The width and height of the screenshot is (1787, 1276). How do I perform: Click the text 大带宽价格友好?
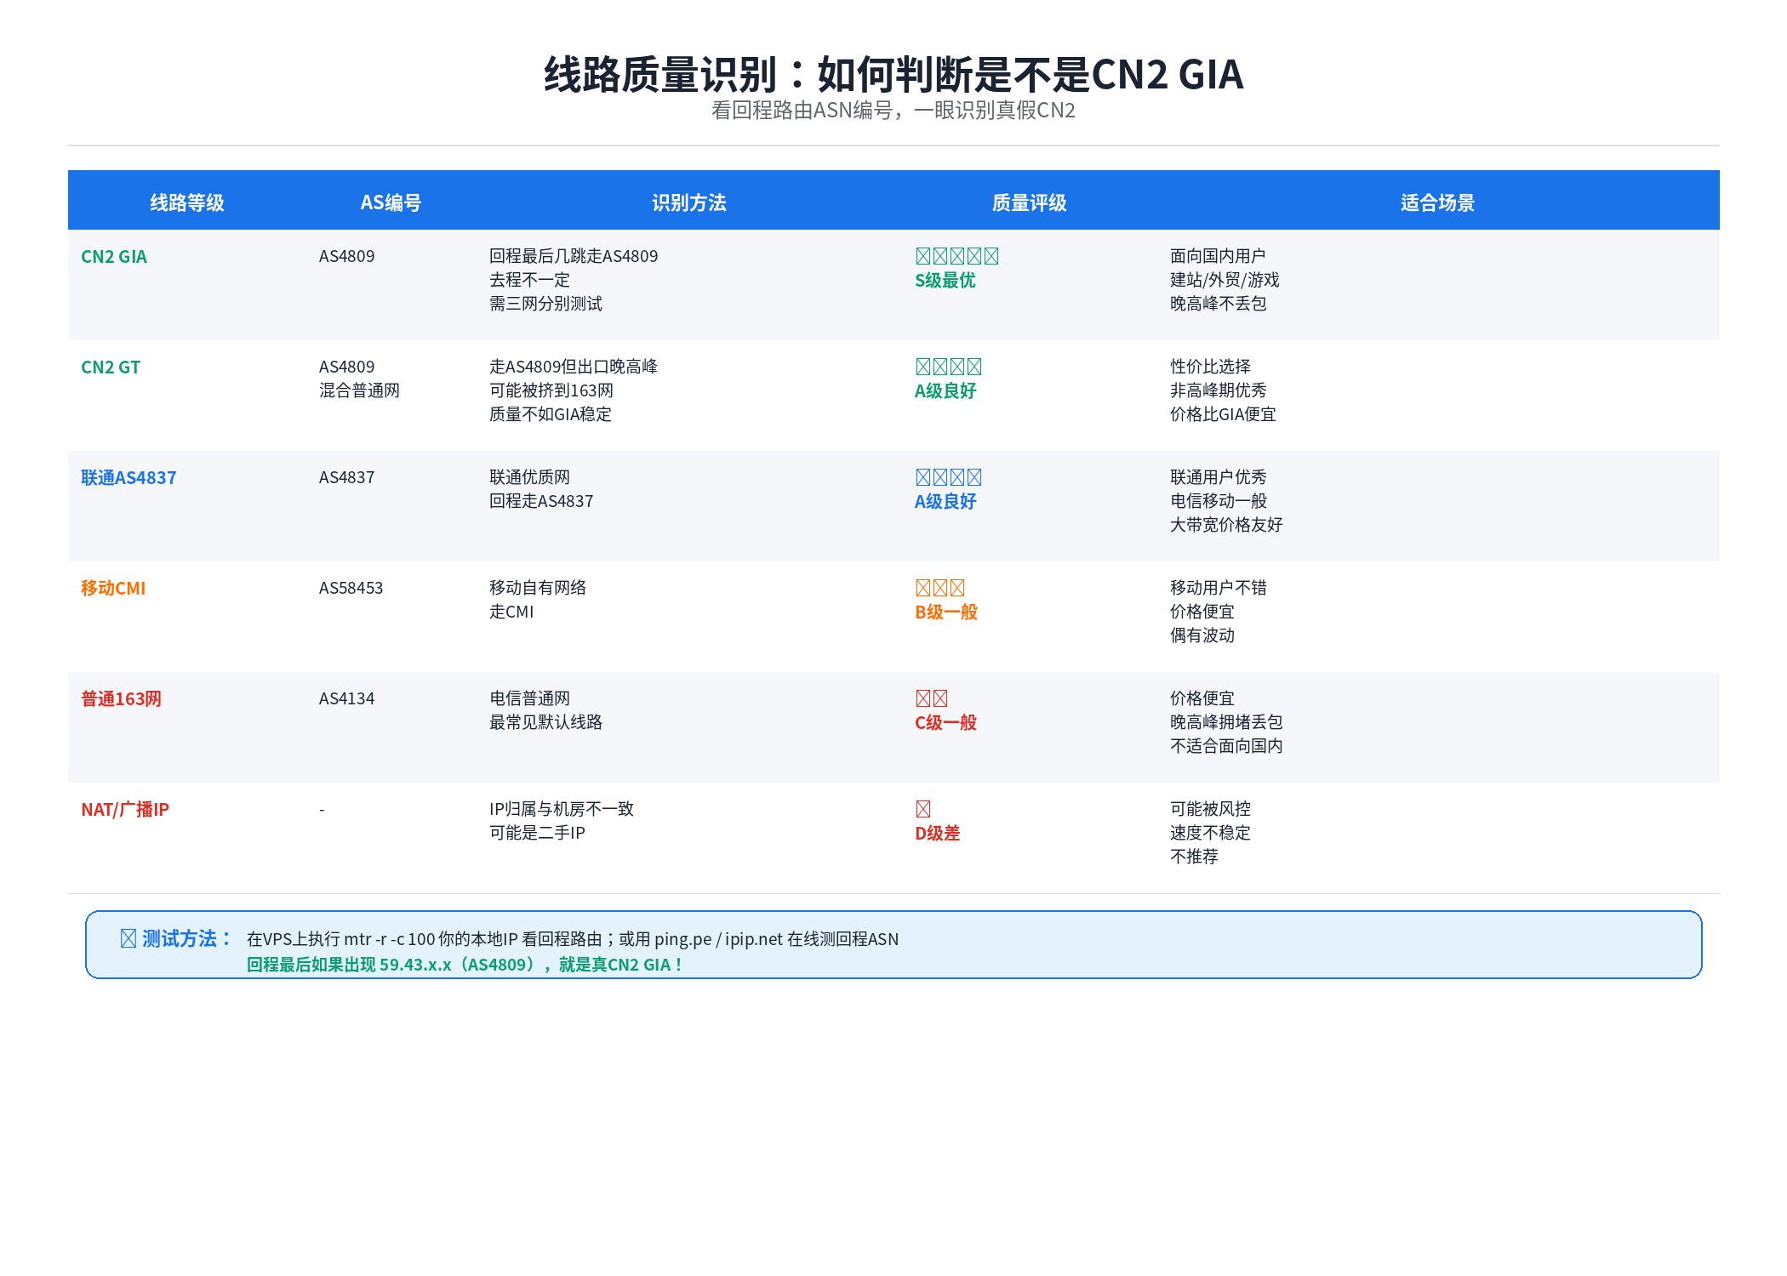[x=1226, y=525]
